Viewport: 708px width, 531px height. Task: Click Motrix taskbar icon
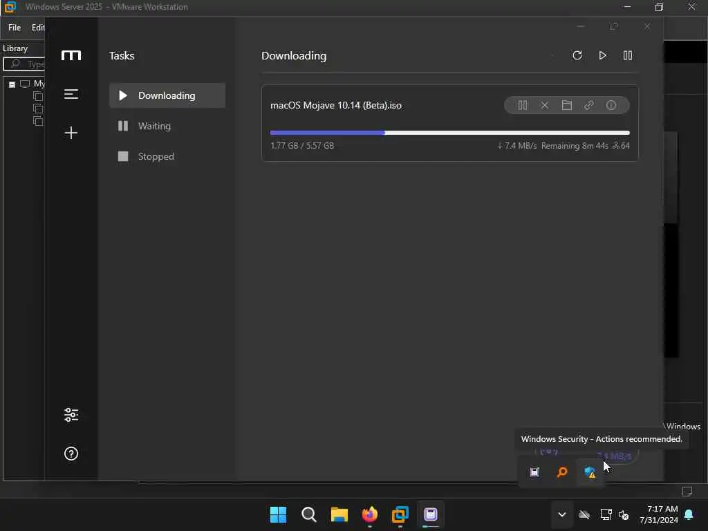pos(431,514)
